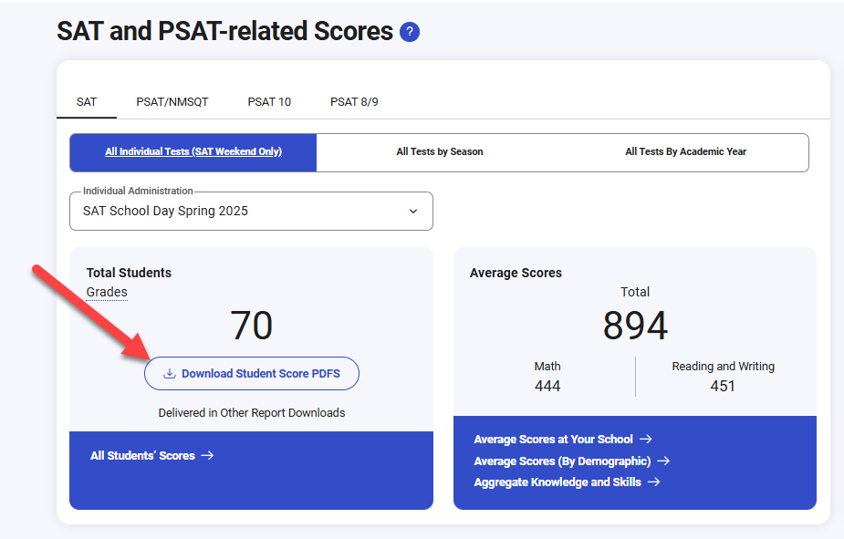Click arrow beside Aggregate Knowledge and Skills

pos(653,482)
